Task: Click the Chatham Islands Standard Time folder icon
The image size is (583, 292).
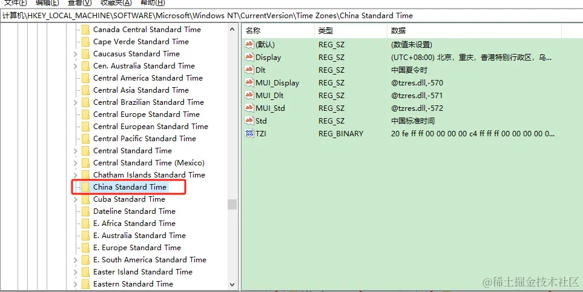Action: point(85,175)
